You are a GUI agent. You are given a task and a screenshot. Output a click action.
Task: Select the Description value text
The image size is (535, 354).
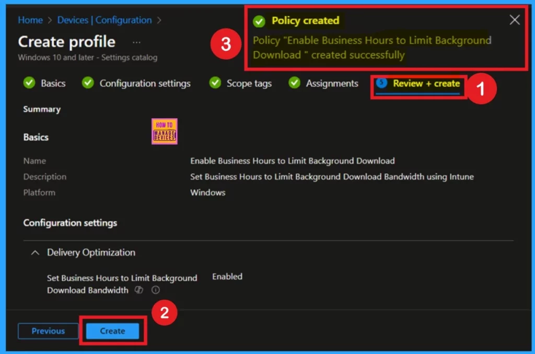332,177
